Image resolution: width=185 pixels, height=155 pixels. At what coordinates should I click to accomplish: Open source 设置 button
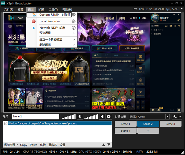point(62,145)
